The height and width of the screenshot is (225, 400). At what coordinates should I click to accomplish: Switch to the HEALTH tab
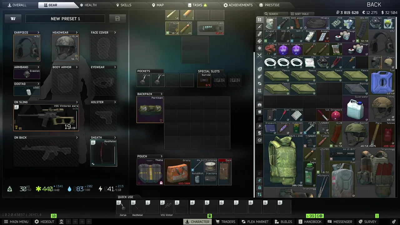tap(88, 5)
